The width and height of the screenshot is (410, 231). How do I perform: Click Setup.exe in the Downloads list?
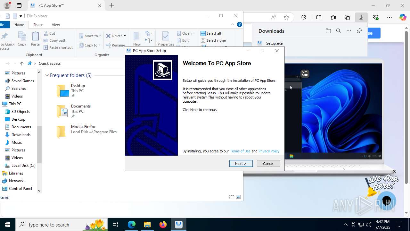274,43
